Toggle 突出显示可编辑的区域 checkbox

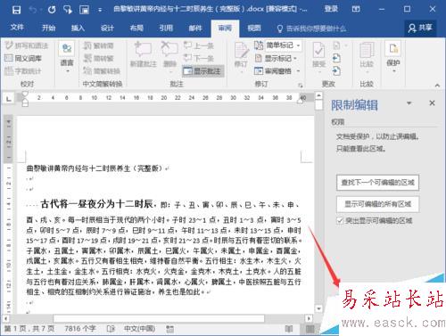click(340, 220)
